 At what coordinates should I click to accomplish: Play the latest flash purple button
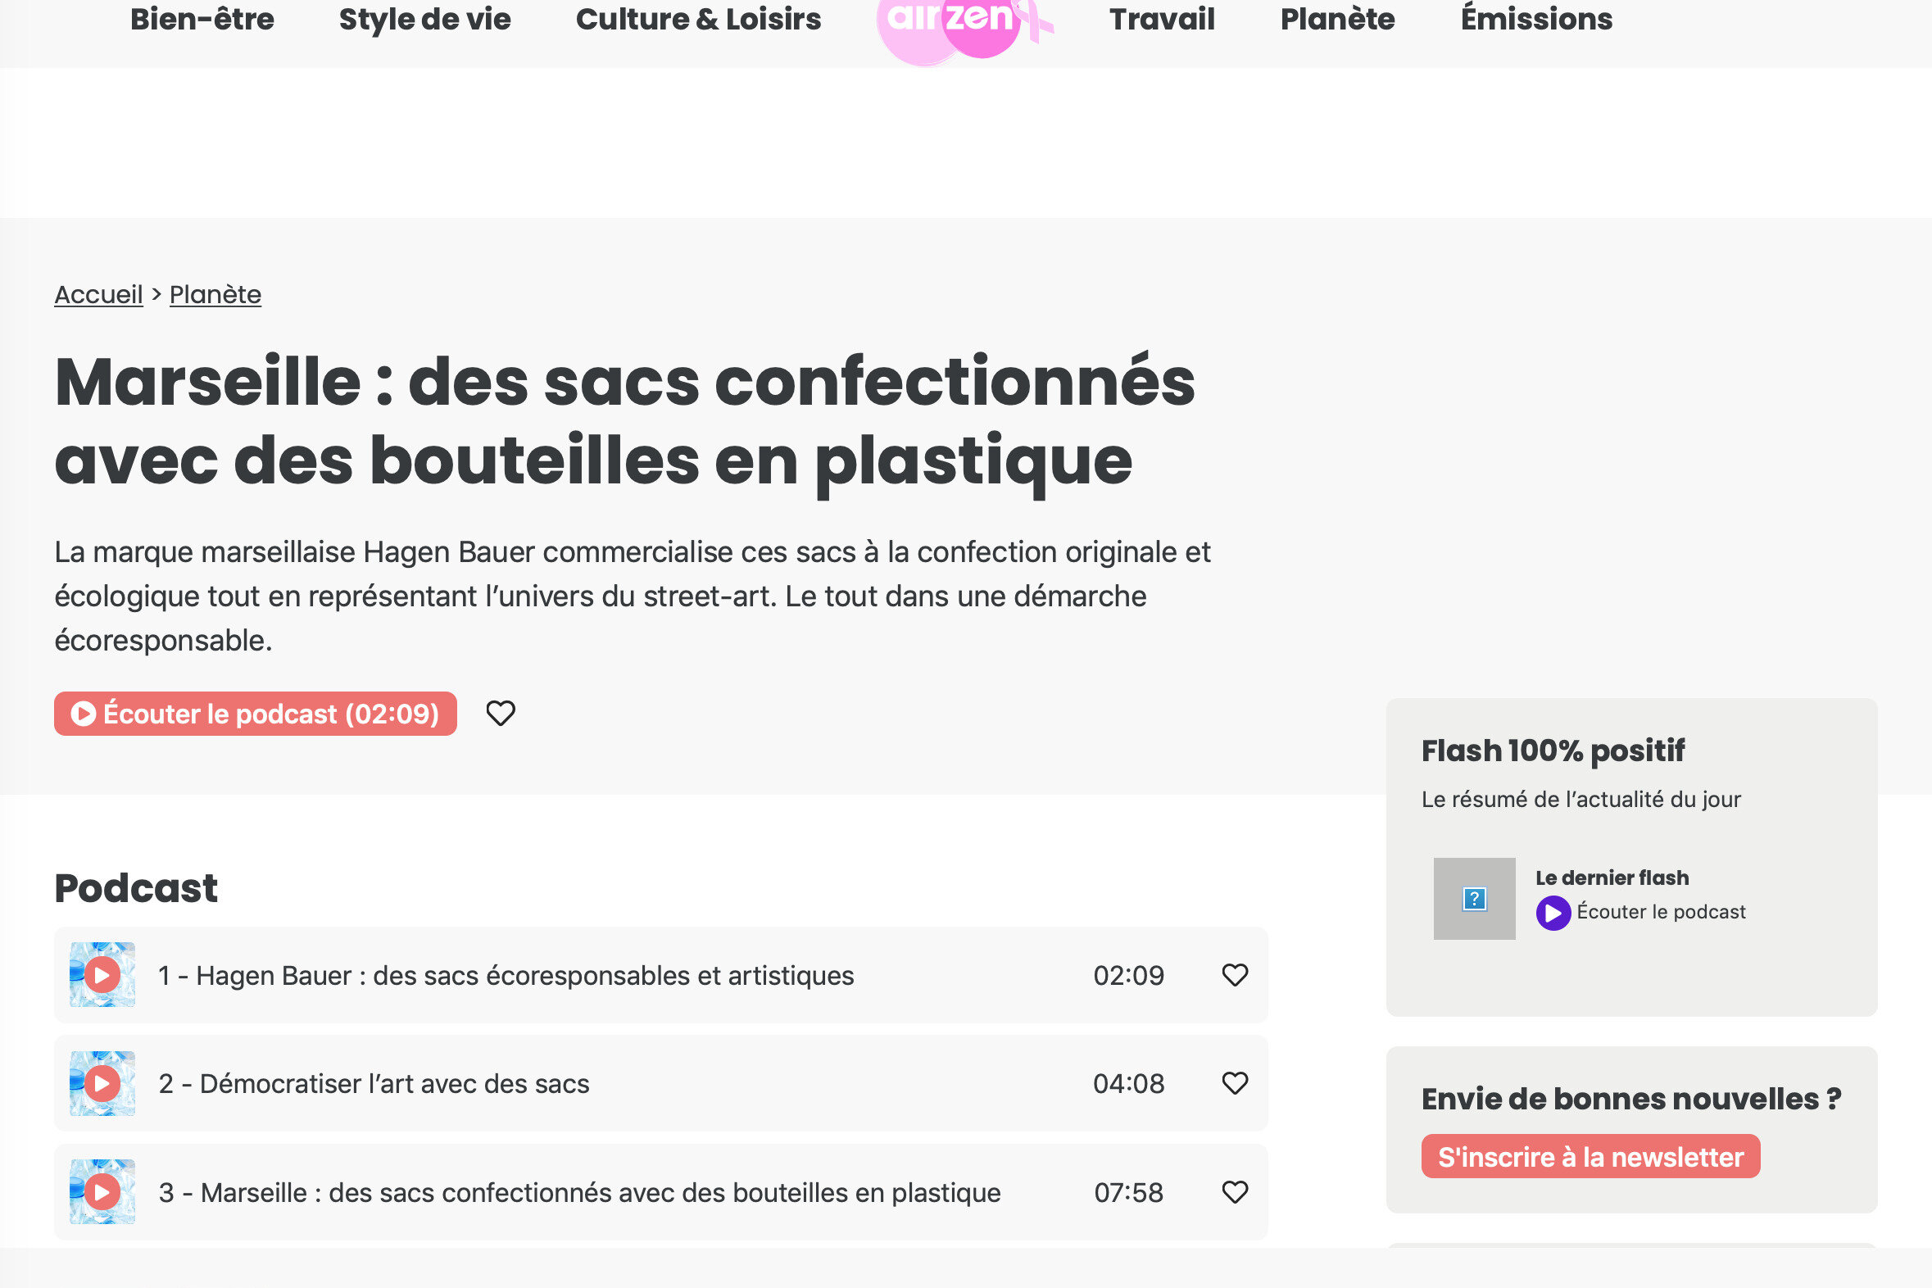click(1553, 913)
